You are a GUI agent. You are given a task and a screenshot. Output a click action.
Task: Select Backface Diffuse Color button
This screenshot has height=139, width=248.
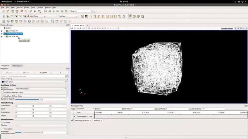[34, 96]
